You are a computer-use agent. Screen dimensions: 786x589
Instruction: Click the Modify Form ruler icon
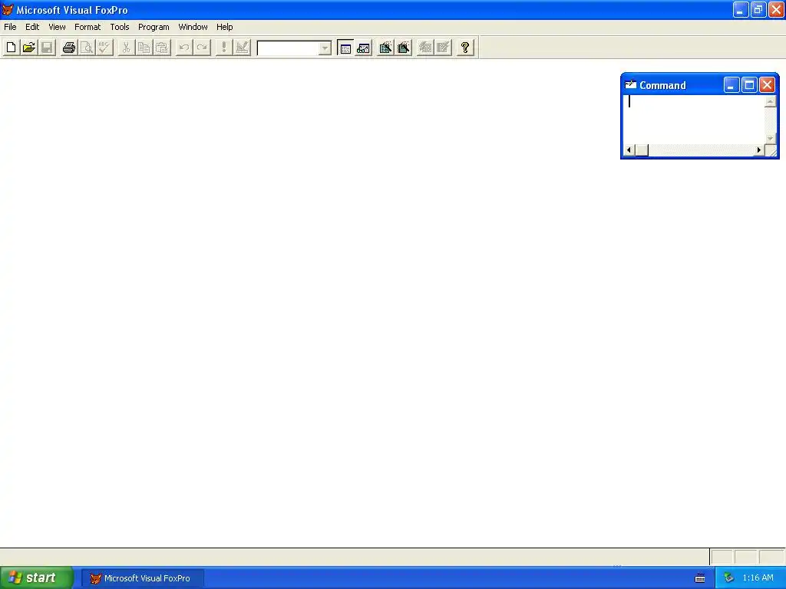(x=242, y=48)
